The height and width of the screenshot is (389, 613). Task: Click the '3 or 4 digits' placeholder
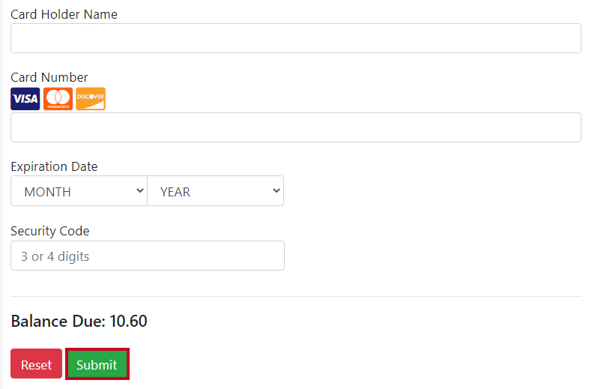pos(55,256)
